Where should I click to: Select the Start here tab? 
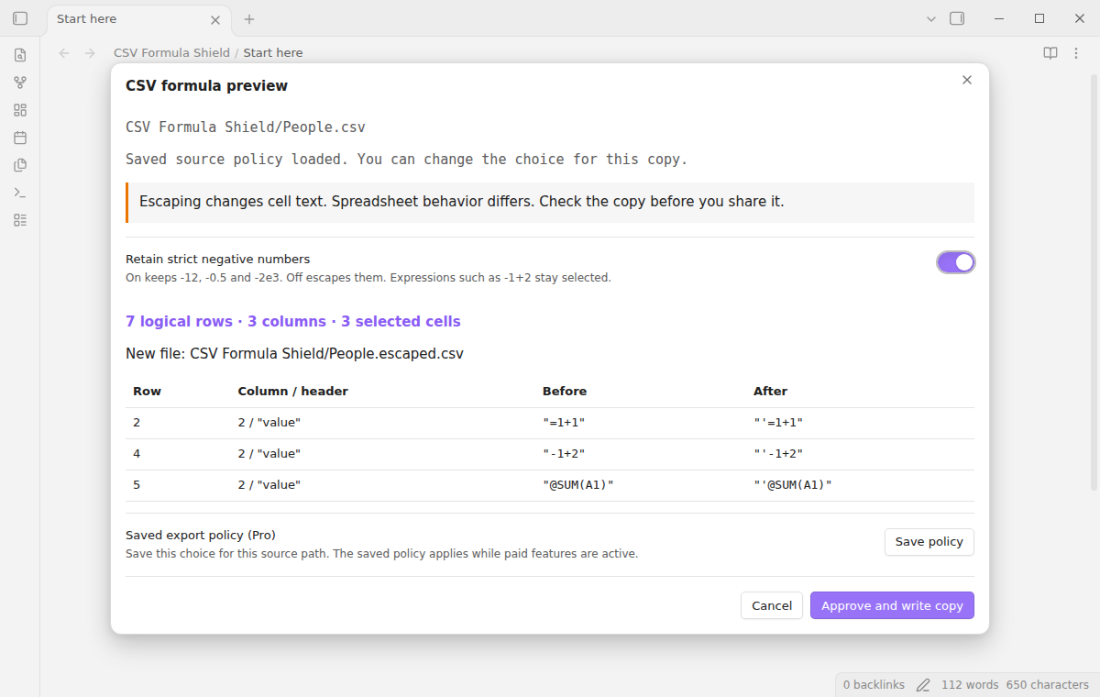tap(138, 19)
